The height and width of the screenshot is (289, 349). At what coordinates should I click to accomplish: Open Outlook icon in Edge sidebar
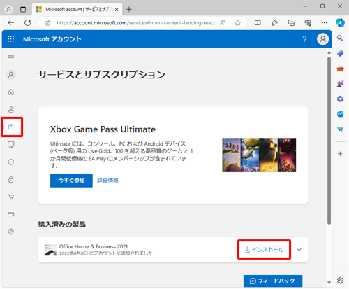(x=340, y=114)
